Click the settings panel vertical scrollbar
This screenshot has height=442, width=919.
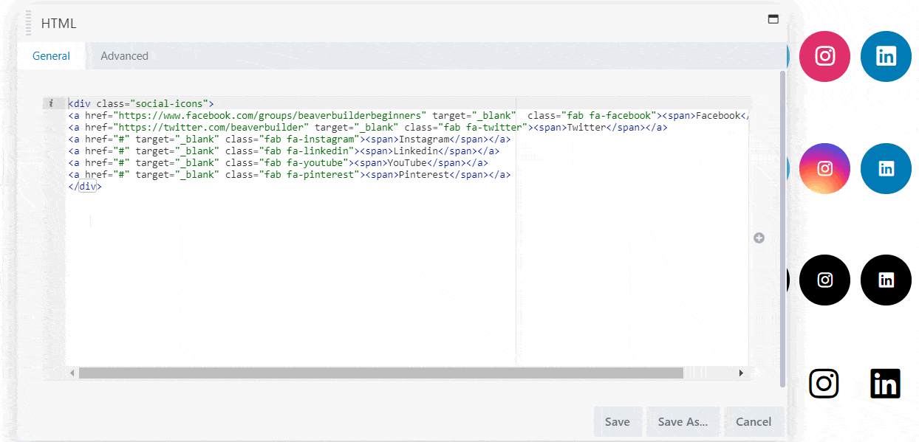783,229
